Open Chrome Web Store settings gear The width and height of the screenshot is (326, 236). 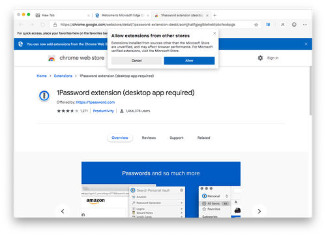tap(260, 58)
